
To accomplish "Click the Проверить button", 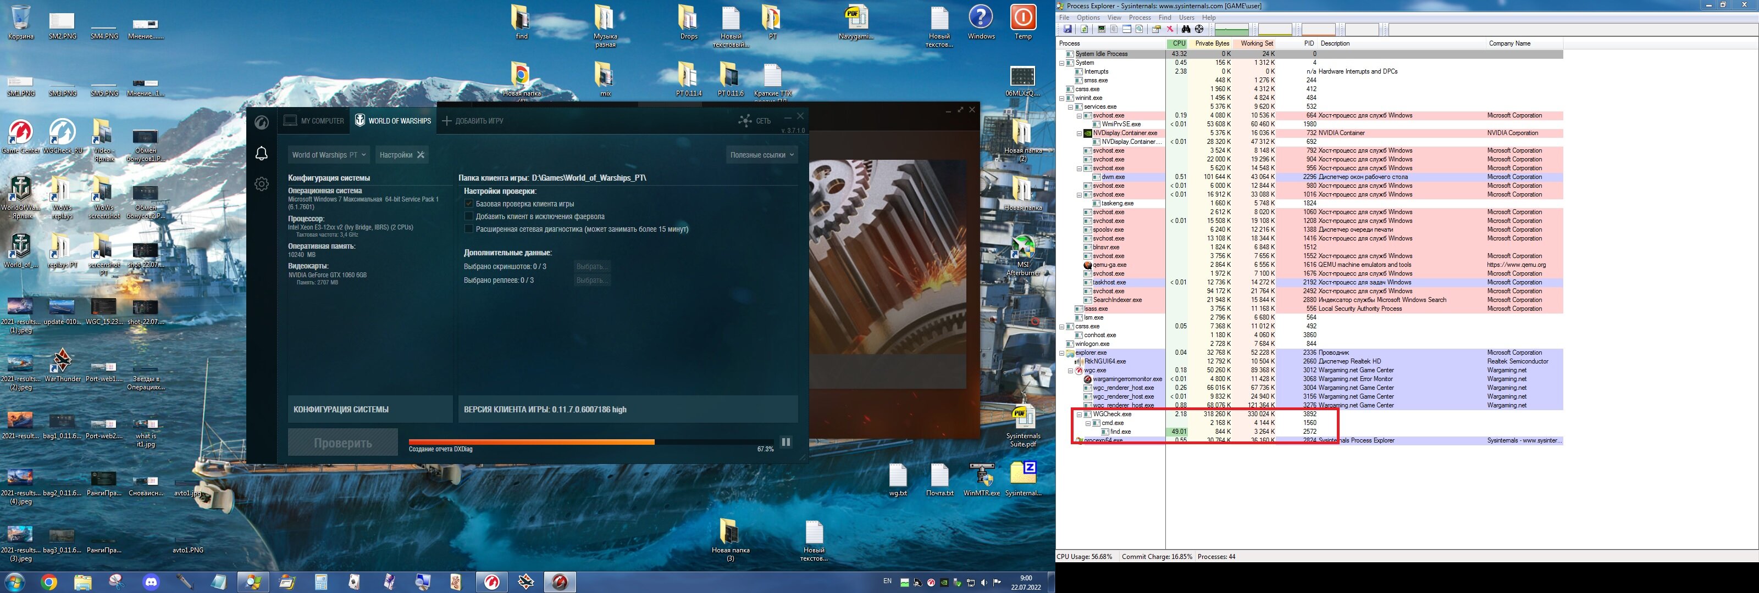I will click(343, 443).
